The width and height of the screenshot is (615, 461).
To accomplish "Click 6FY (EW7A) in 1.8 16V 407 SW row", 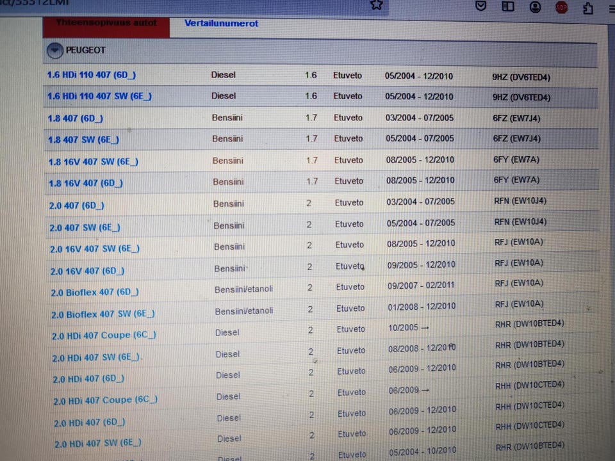I will pos(516,159).
